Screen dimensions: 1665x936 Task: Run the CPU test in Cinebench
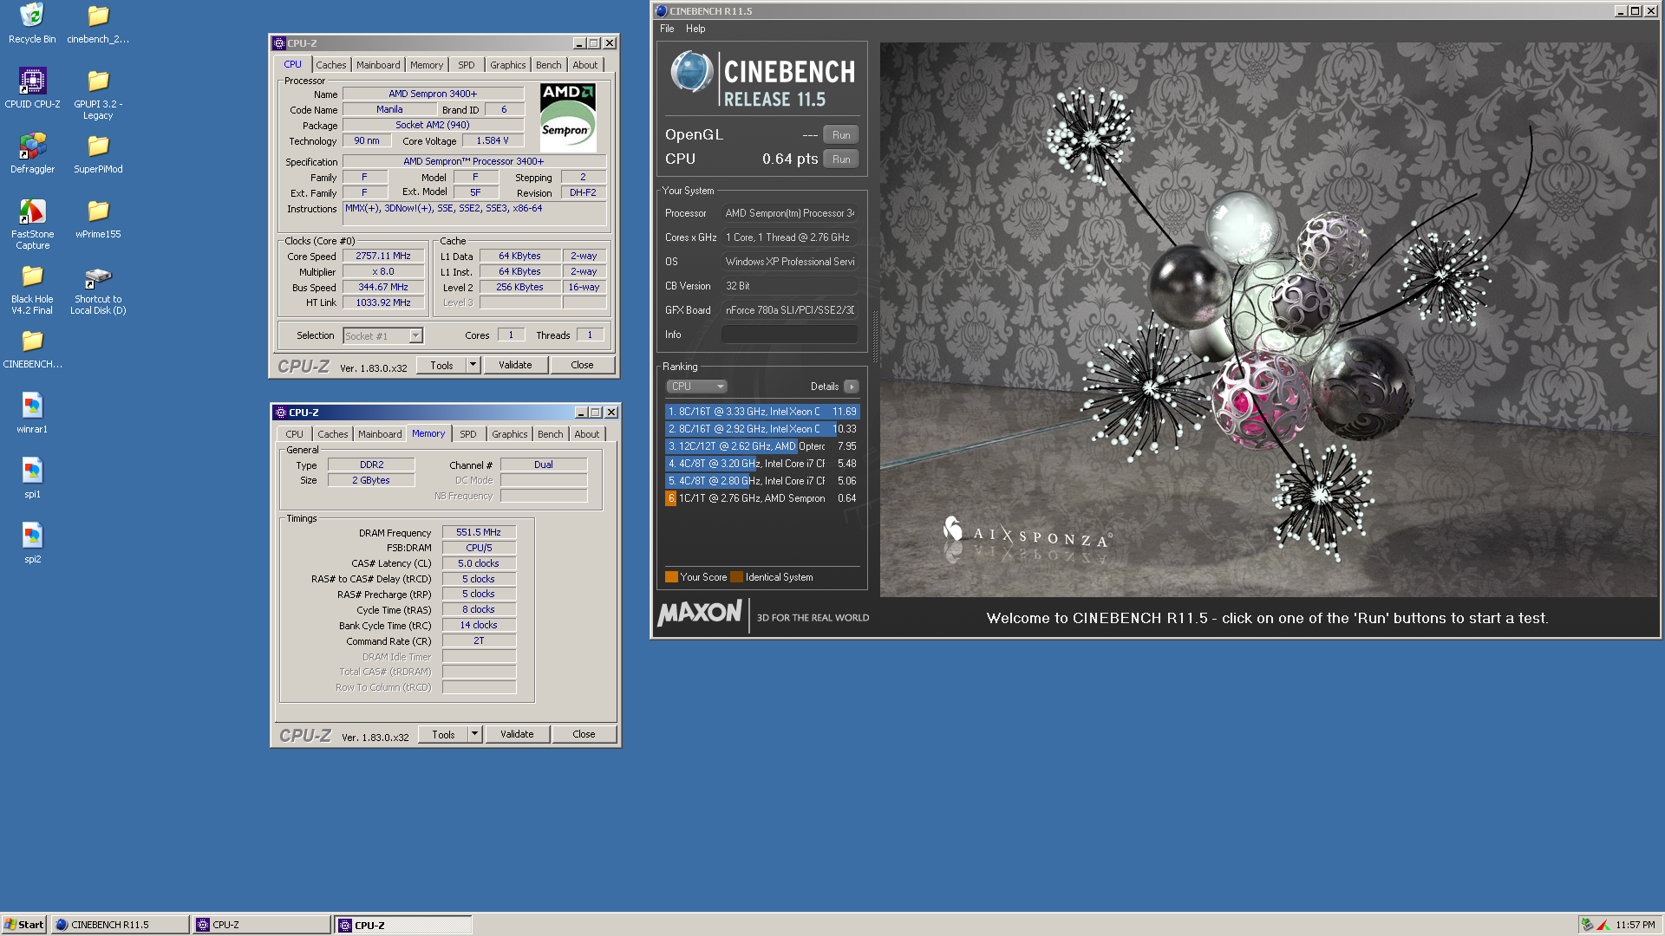pyautogui.click(x=841, y=159)
